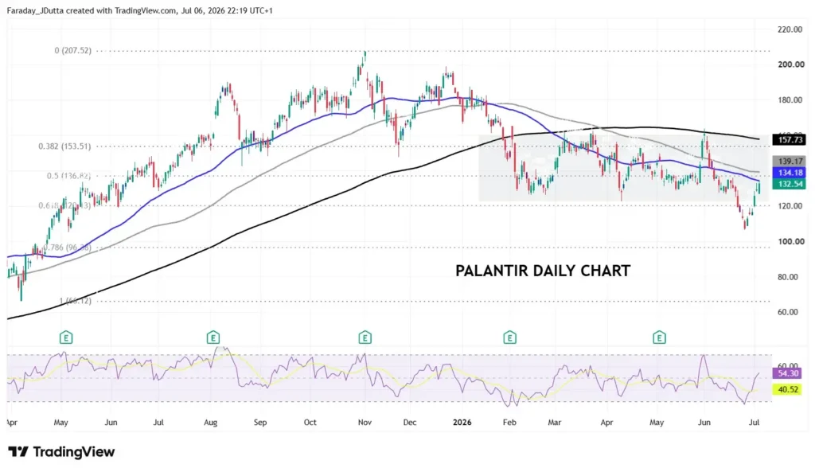Select the blue 134.18 price label
Viewport: 815px width, 472px height.
789,173
